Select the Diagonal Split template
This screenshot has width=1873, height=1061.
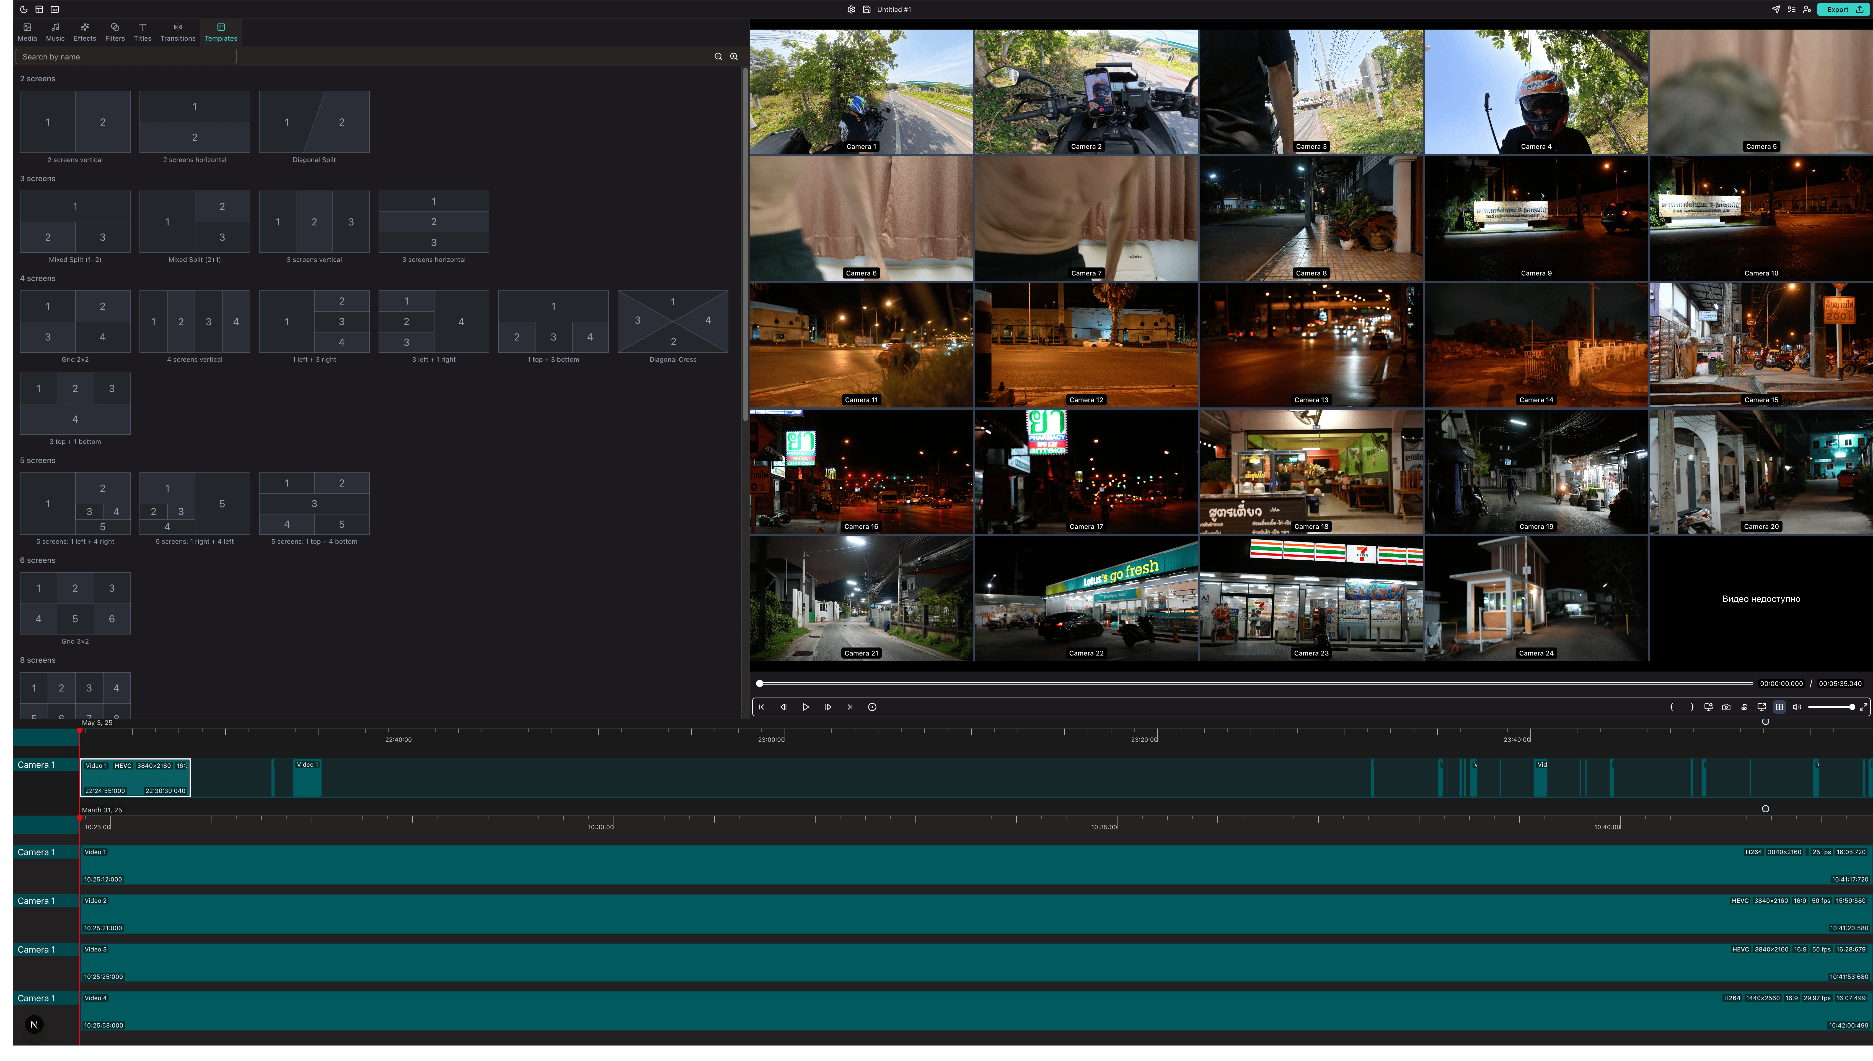[x=314, y=122]
